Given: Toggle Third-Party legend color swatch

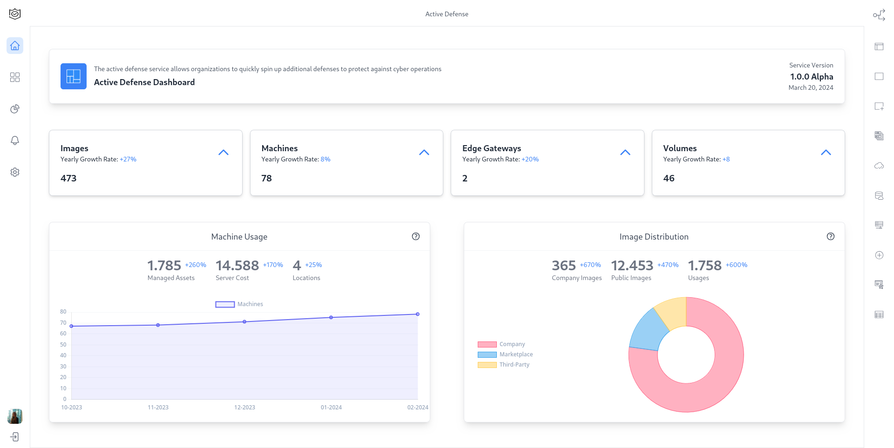Looking at the screenshot, I should pos(487,365).
